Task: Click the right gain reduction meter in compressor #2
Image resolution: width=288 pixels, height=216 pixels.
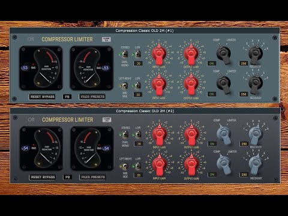Action: (92, 148)
